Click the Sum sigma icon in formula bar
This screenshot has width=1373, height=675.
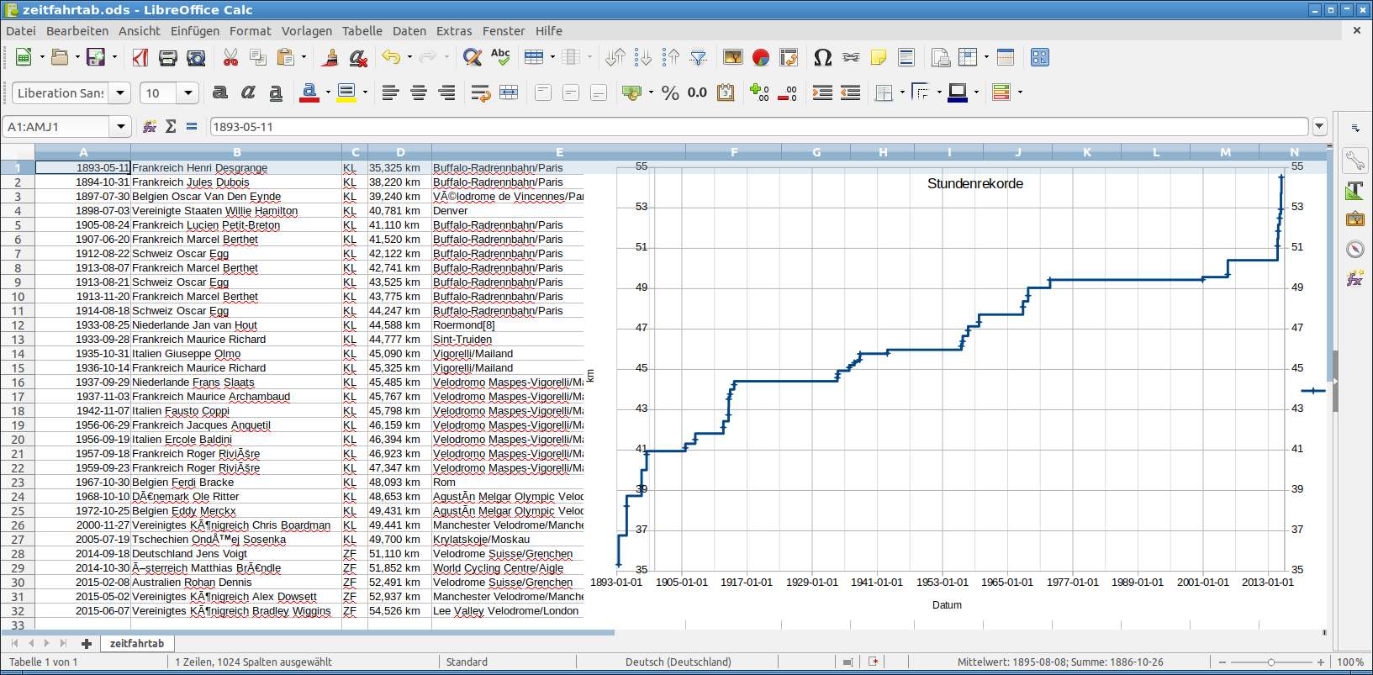[x=171, y=126]
